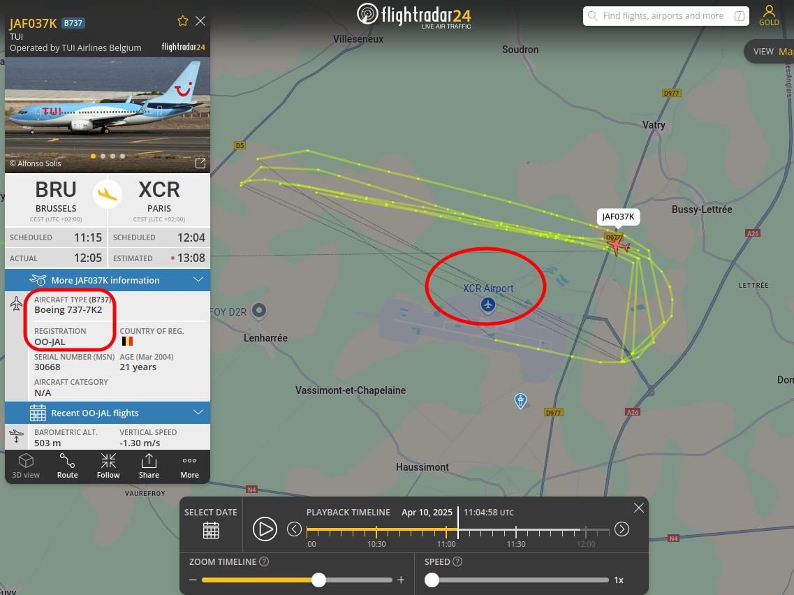Open aircraft photo in external link

click(x=200, y=163)
